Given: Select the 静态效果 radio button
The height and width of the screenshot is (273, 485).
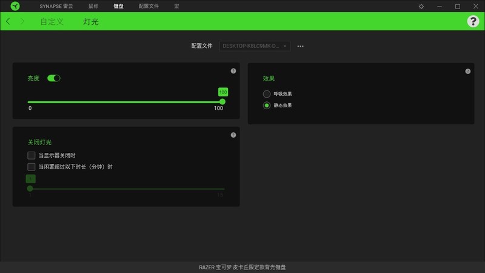Looking at the screenshot, I should pos(267,105).
